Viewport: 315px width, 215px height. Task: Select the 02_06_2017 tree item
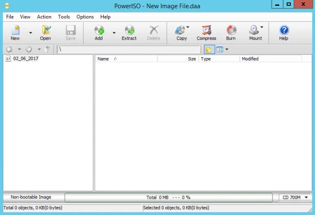26,59
